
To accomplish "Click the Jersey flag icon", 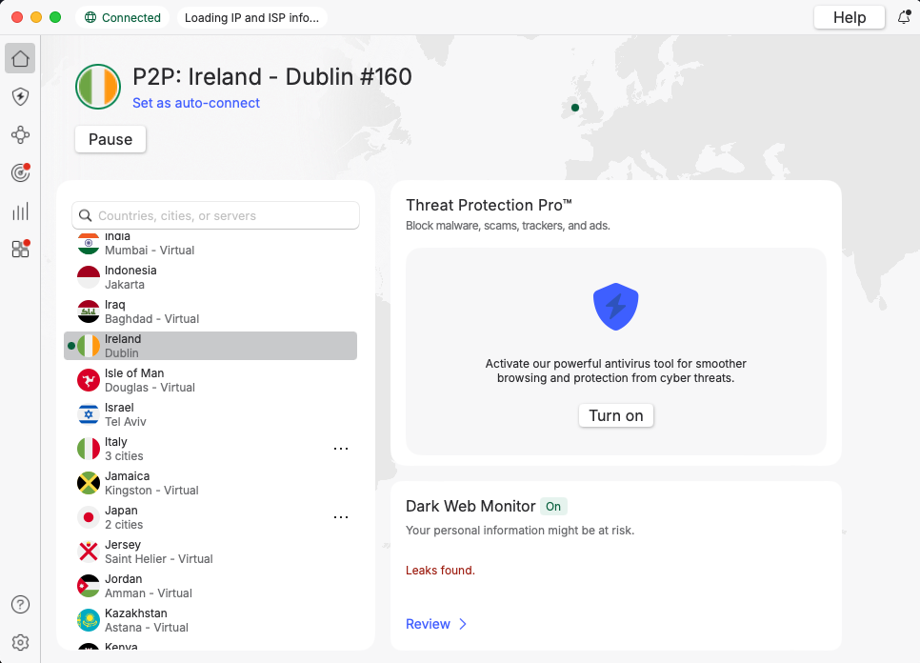I will (x=89, y=552).
